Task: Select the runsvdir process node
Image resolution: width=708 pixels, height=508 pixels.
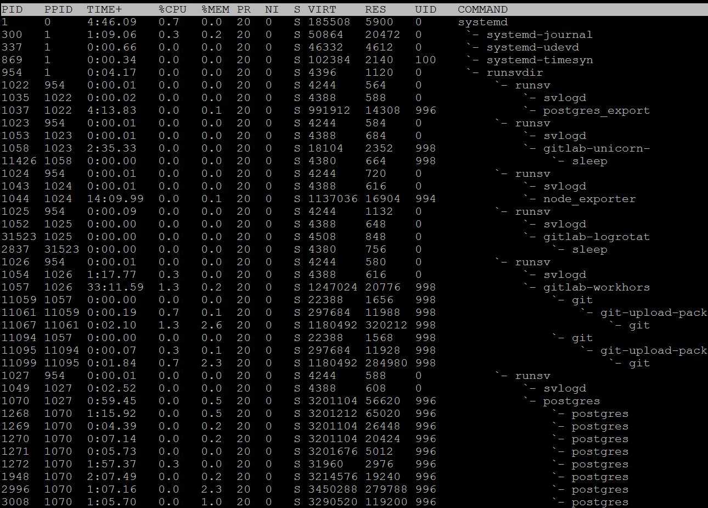Action: pyautogui.click(x=514, y=72)
